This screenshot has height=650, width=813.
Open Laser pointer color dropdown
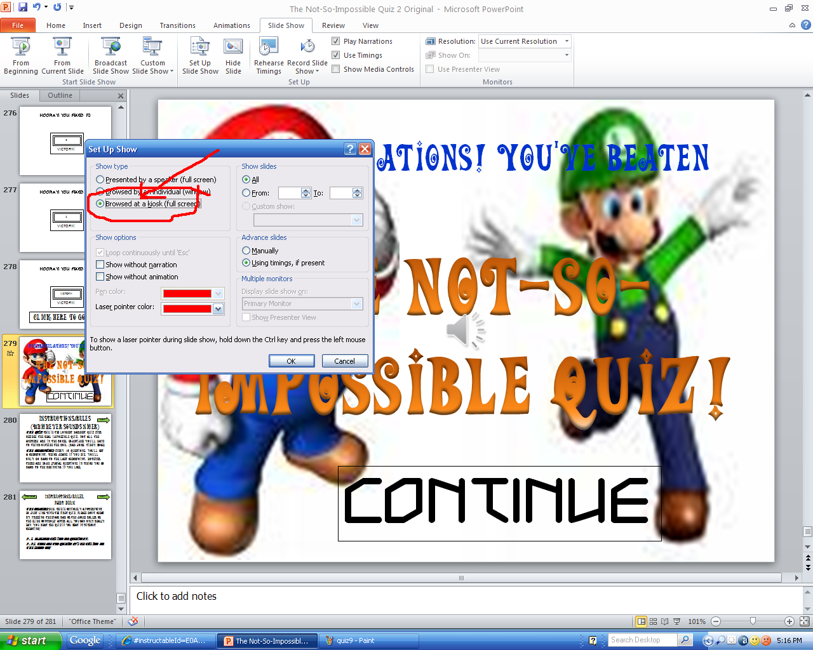pos(218,308)
